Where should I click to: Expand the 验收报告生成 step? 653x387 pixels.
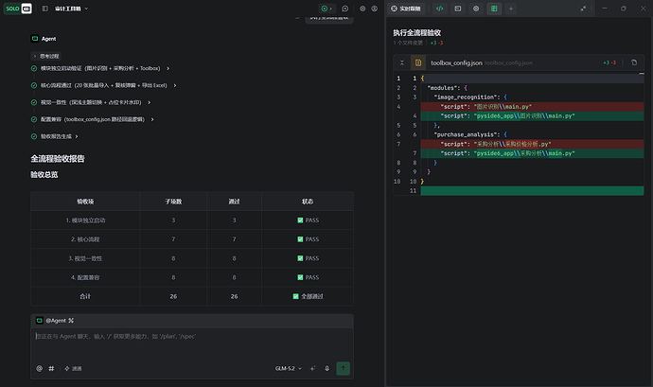coord(56,136)
